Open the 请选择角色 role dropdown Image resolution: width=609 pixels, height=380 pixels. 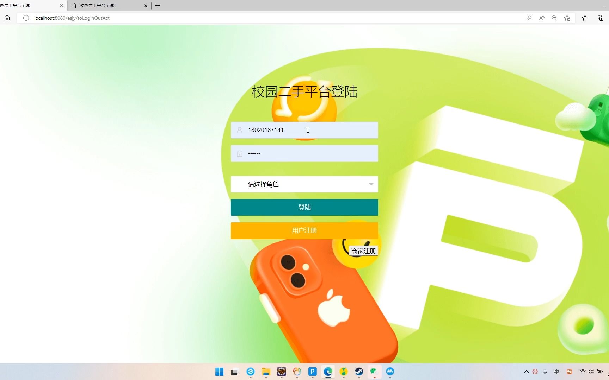pyautogui.click(x=304, y=184)
